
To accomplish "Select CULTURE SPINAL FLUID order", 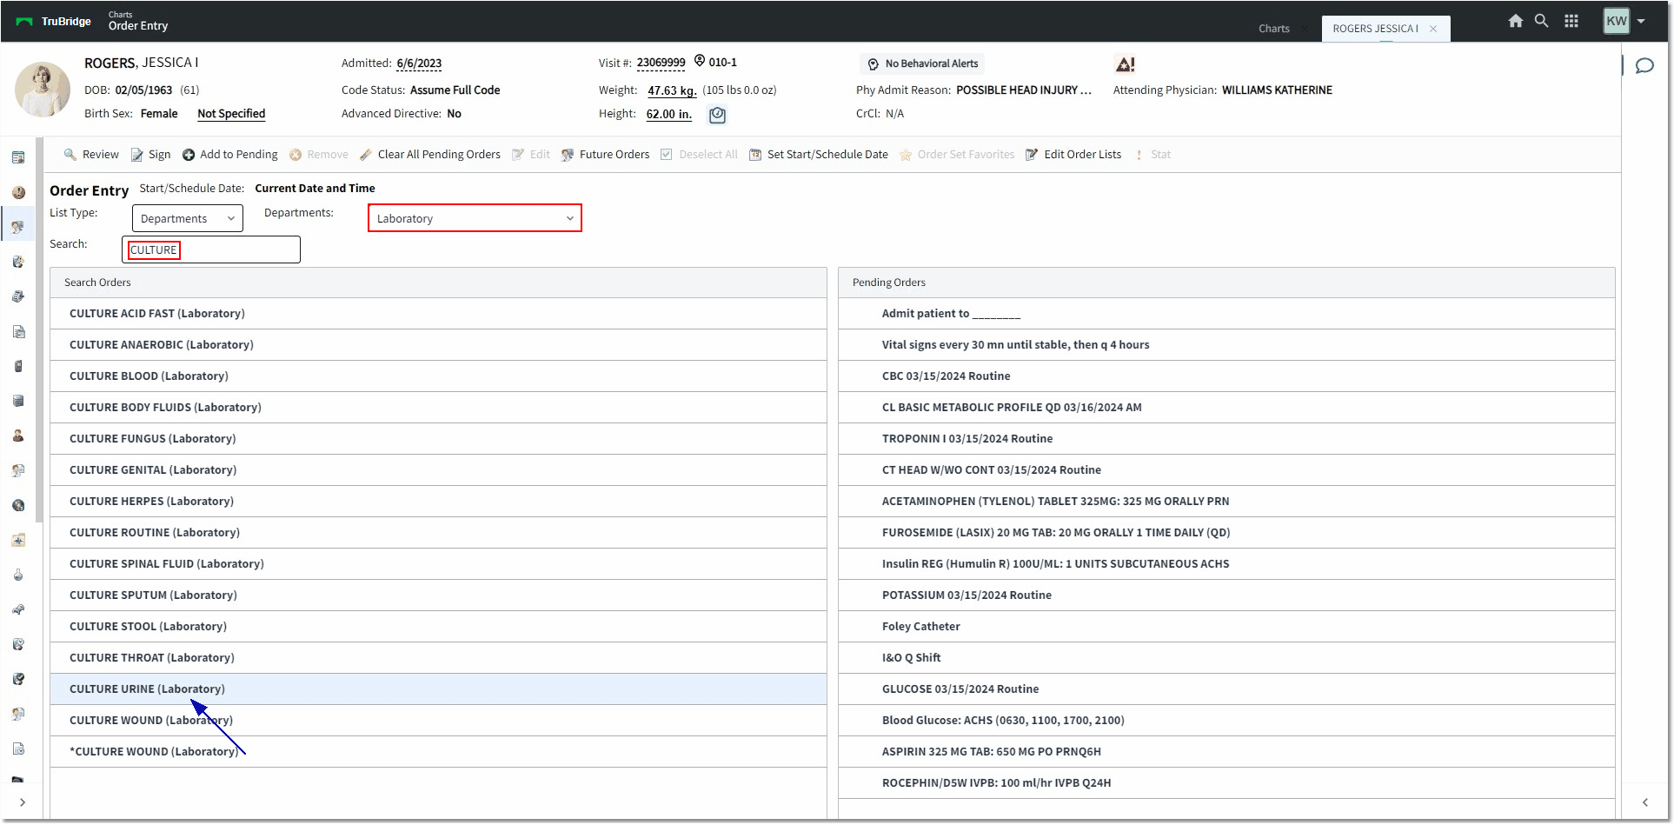I will click(x=438, y=564).
